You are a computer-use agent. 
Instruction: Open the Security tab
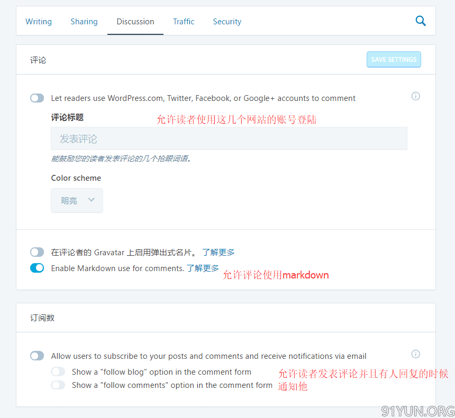point(227,22)
